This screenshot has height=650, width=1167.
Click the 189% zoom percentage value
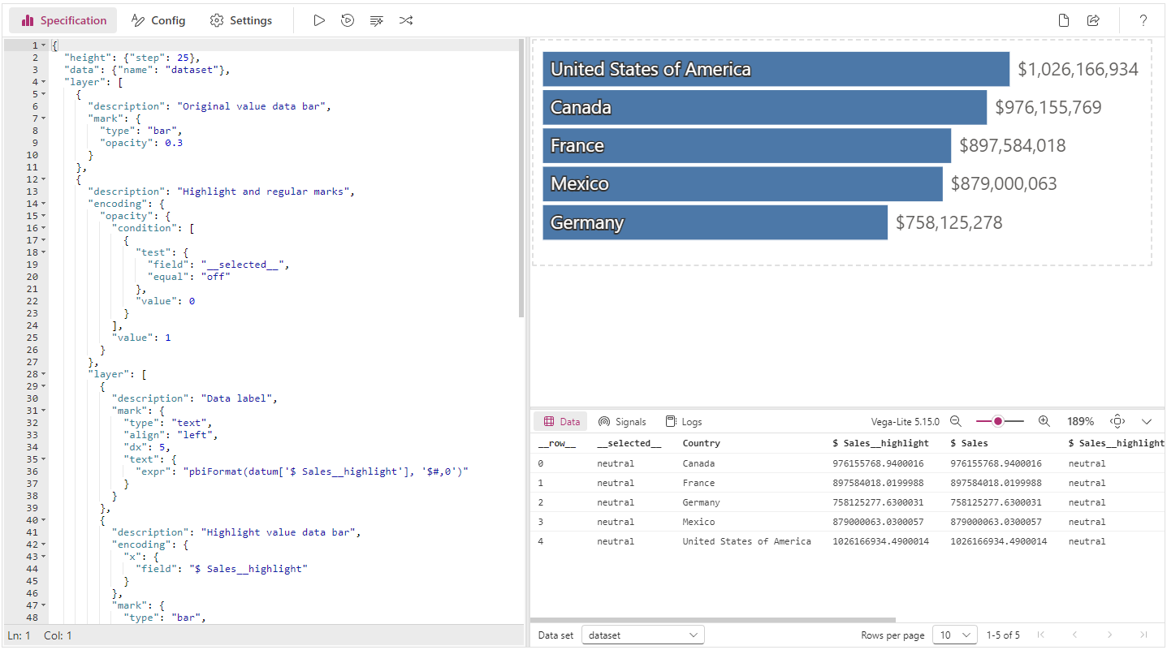[x=1080, y=421]
